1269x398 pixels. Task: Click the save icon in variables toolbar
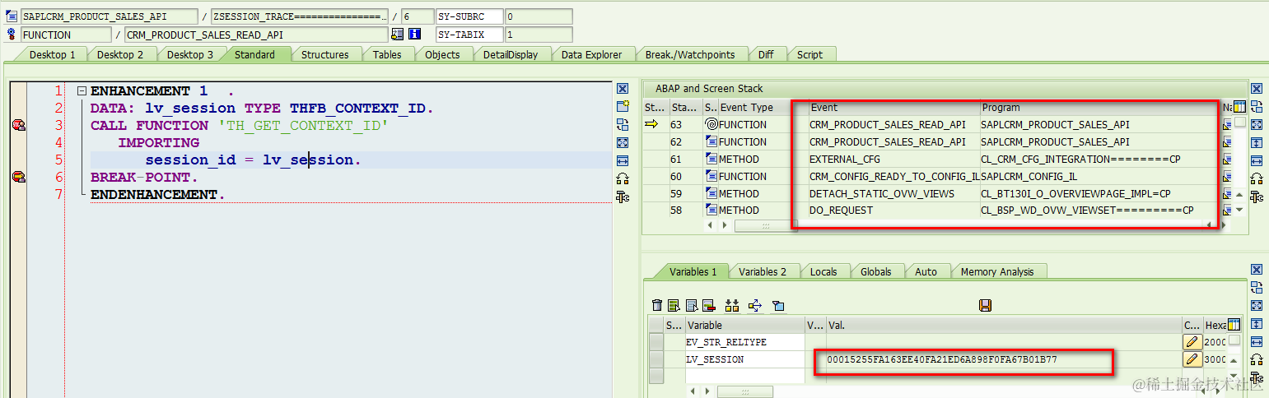pyautogui.click(x=985, y=305)
